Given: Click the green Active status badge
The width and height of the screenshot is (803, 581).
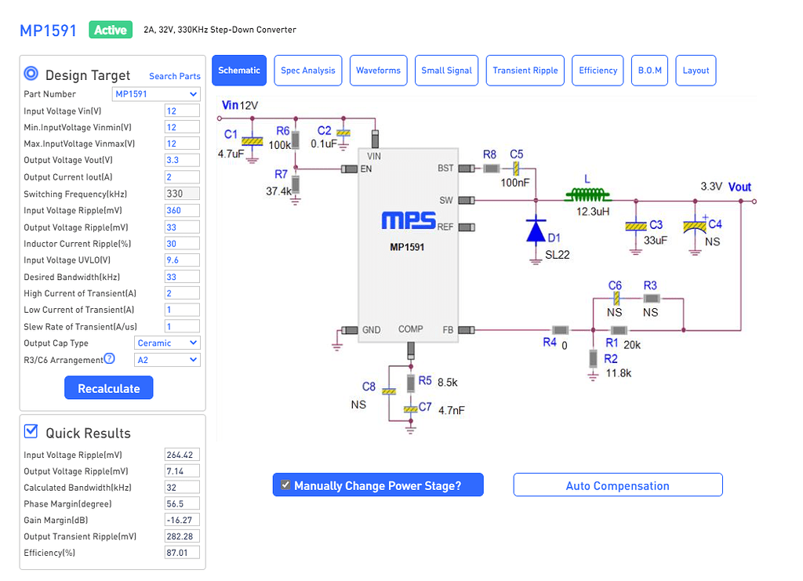Looking at the screenshot, I should 110,29.
